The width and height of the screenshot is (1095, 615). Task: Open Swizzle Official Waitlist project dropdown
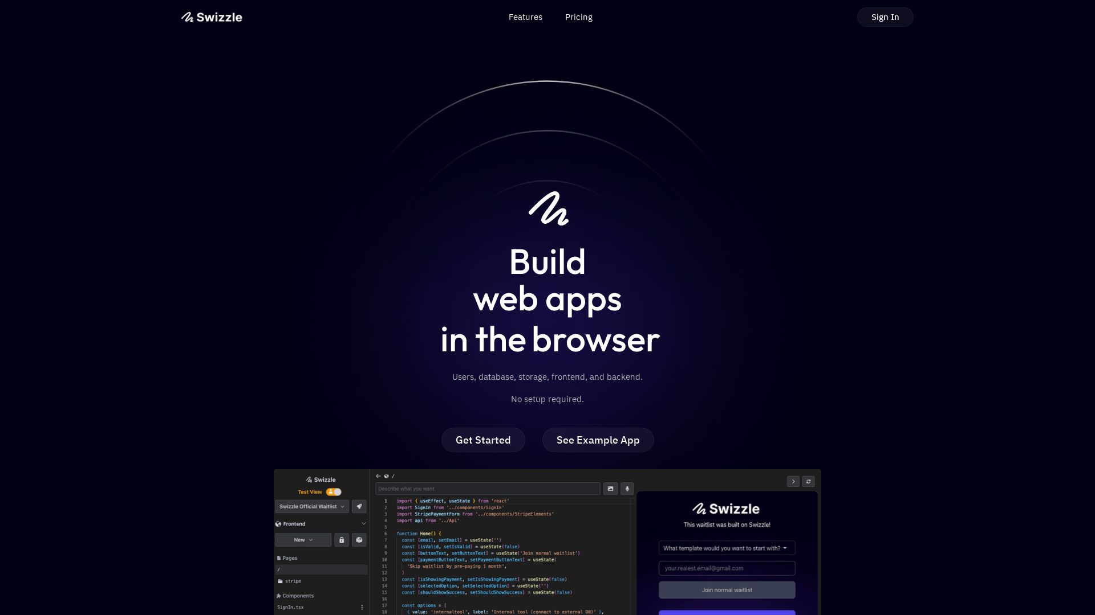tap(311, 506)
